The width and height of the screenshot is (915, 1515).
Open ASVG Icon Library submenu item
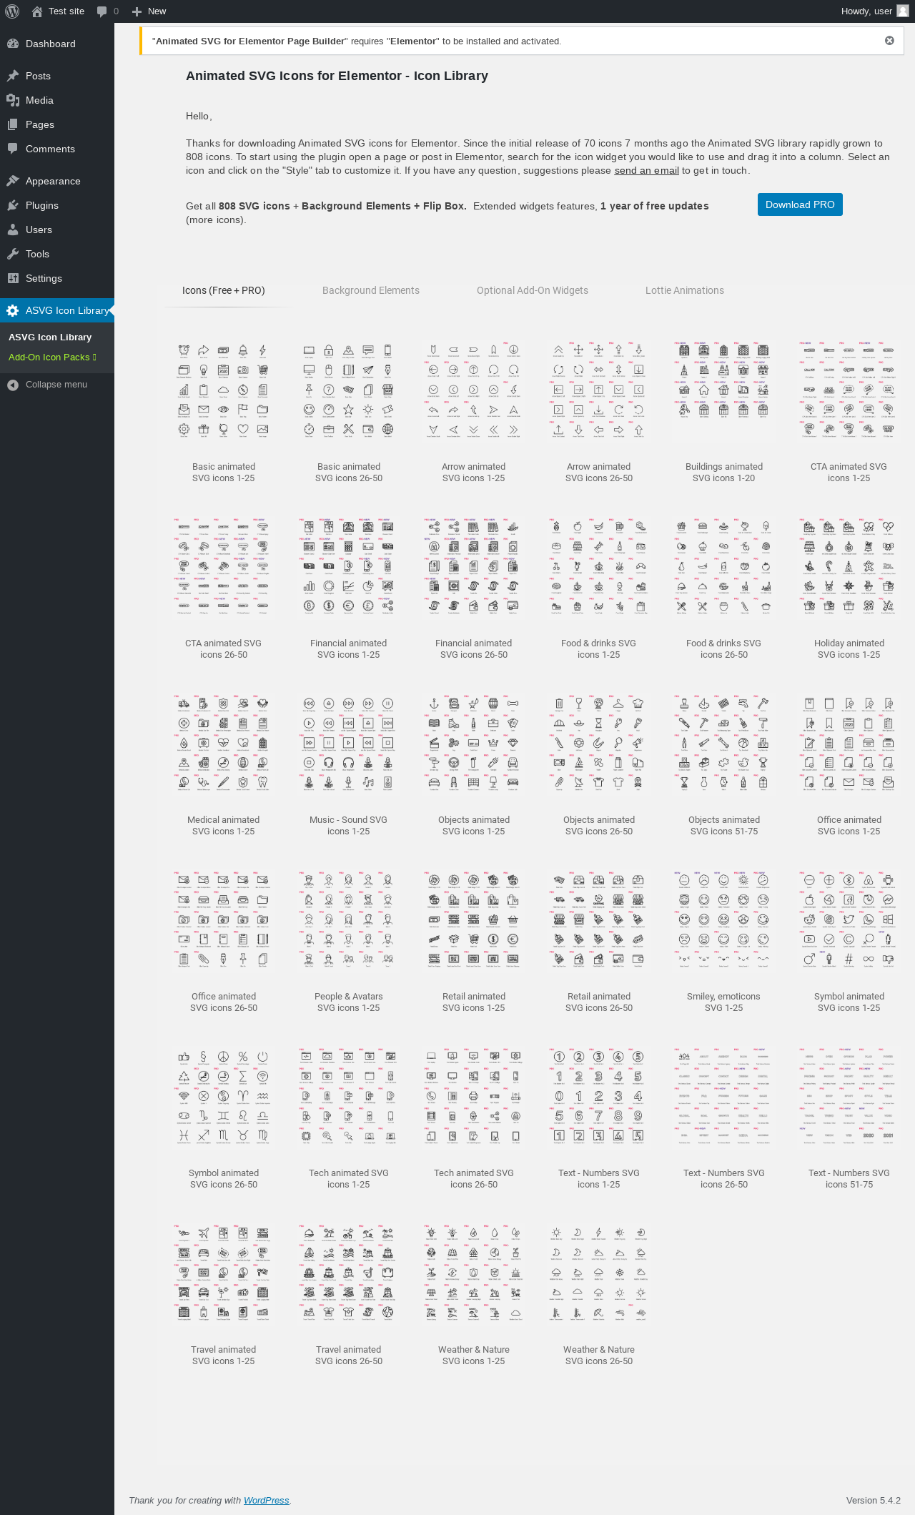(x=50, y=337)
